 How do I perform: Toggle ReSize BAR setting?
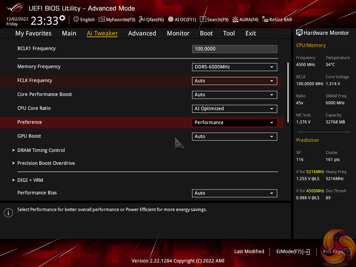(x=277, y=19)
